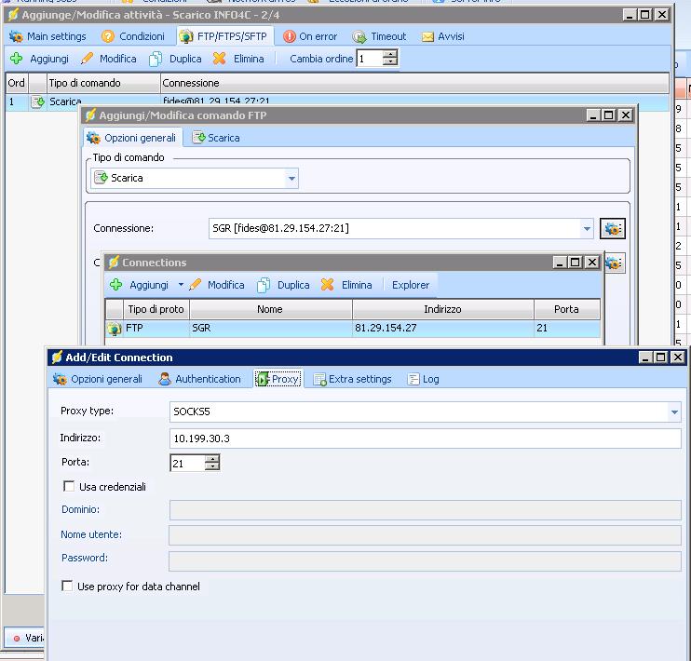Image resolution: width=691 pixels, height=661 pixels.
Task: Click the connection manager icon beside Connessione
Action: [x=613, y=228]
